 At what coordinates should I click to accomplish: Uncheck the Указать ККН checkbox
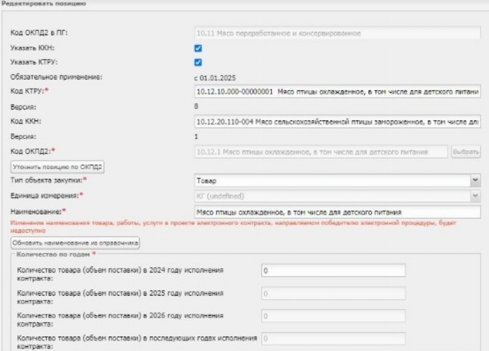click(198, 48)
